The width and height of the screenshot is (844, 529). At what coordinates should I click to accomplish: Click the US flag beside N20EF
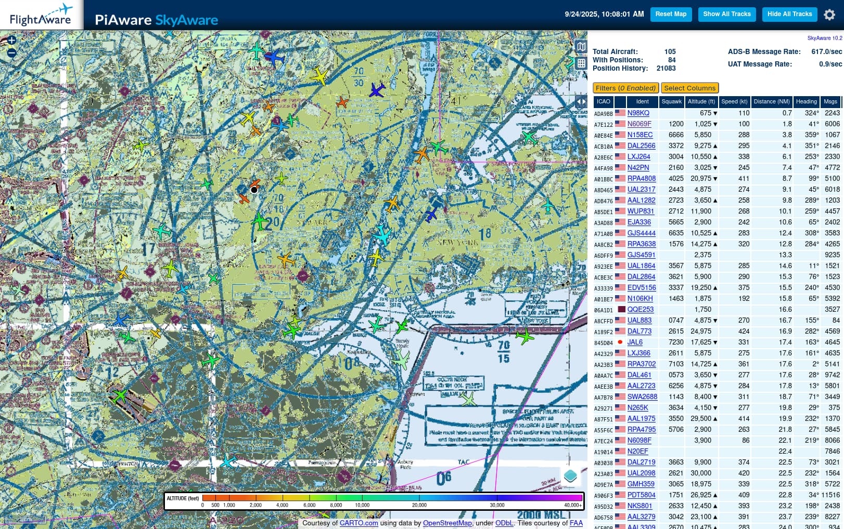(620, 451)
